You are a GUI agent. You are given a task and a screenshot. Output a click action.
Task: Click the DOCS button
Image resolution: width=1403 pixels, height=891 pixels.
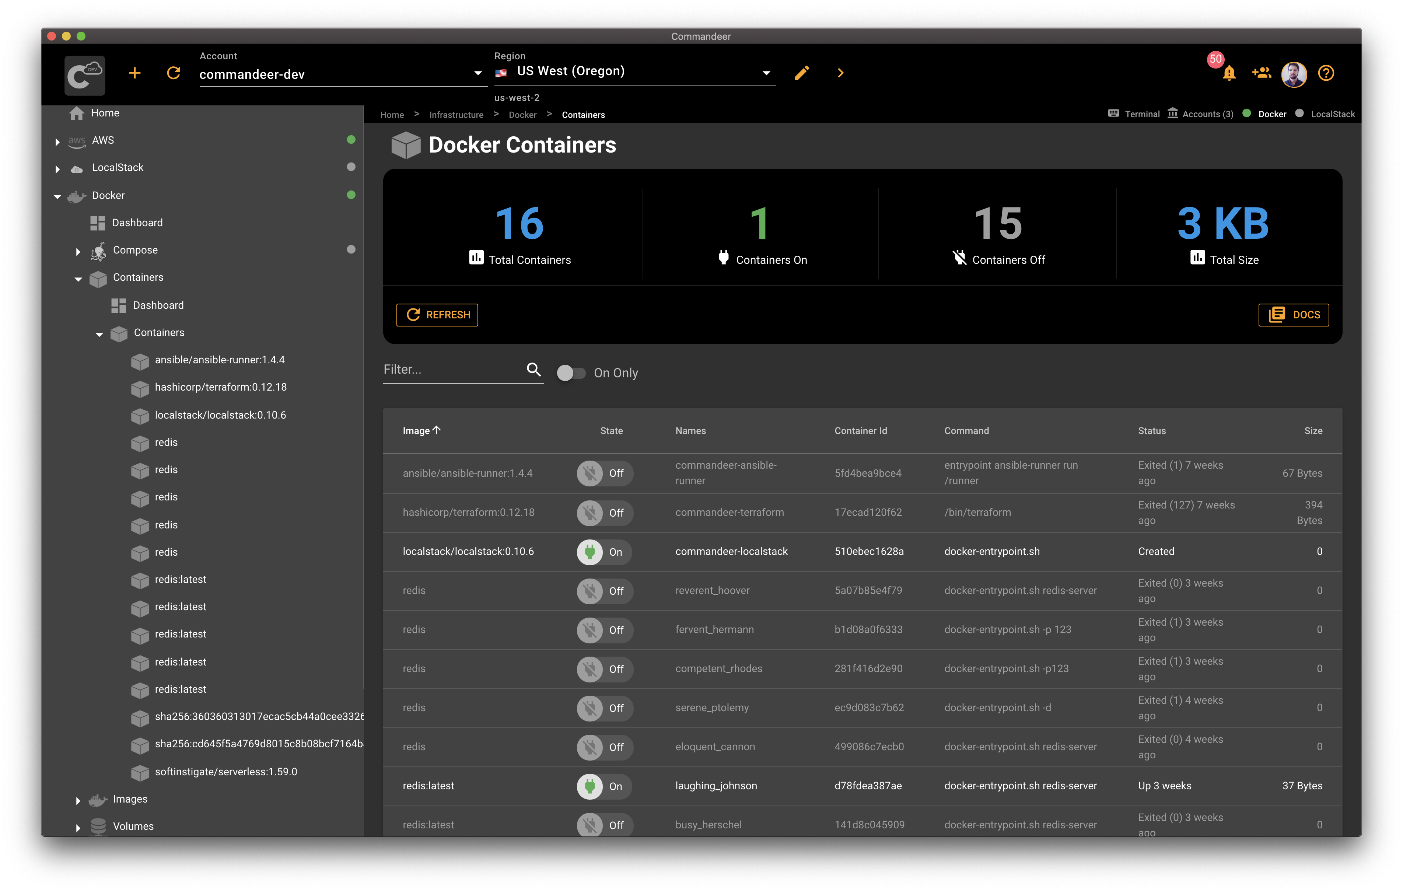tap(1294, 315)
